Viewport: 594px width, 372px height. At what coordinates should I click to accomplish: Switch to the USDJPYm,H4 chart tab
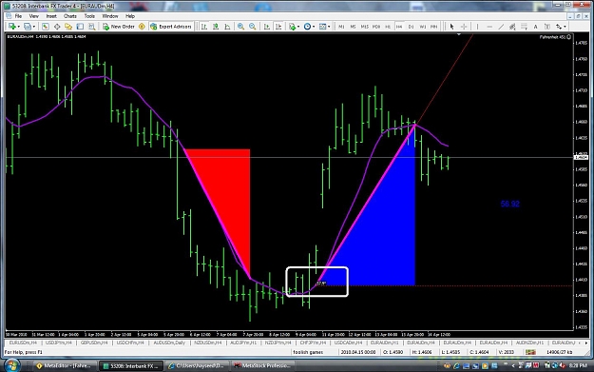[x=59, y=343]
